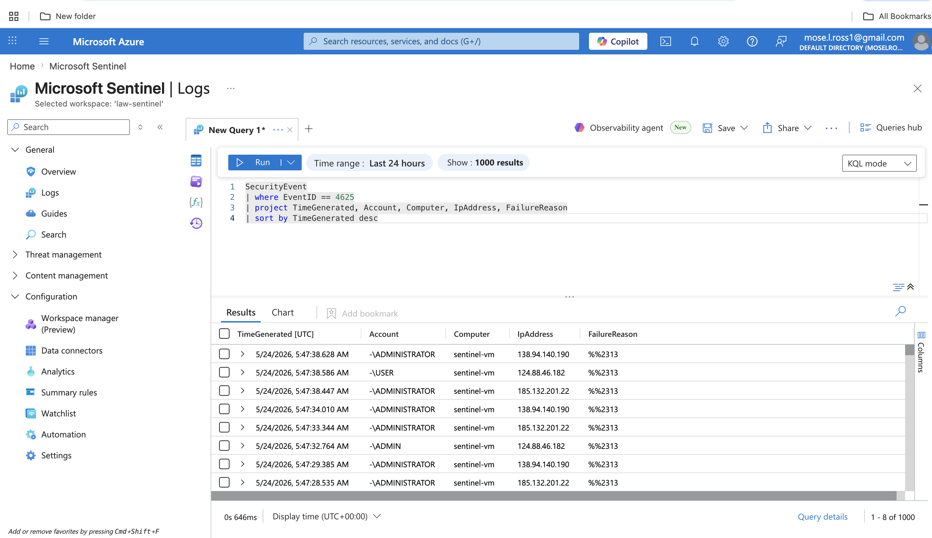Click the expand-collapse all sidebar arrows

[140, 127]
